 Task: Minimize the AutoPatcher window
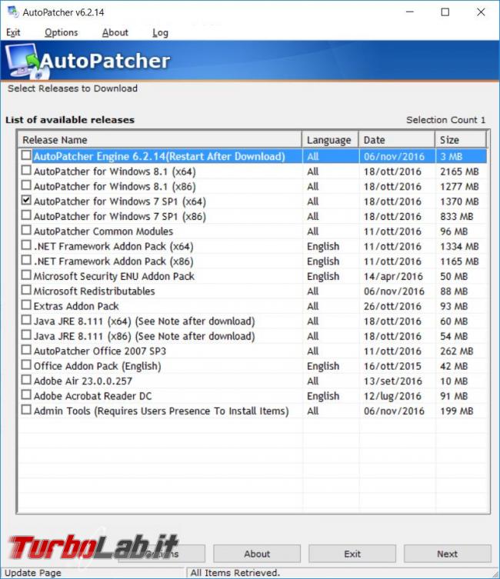pyautogui.click(x=410, y=12)
